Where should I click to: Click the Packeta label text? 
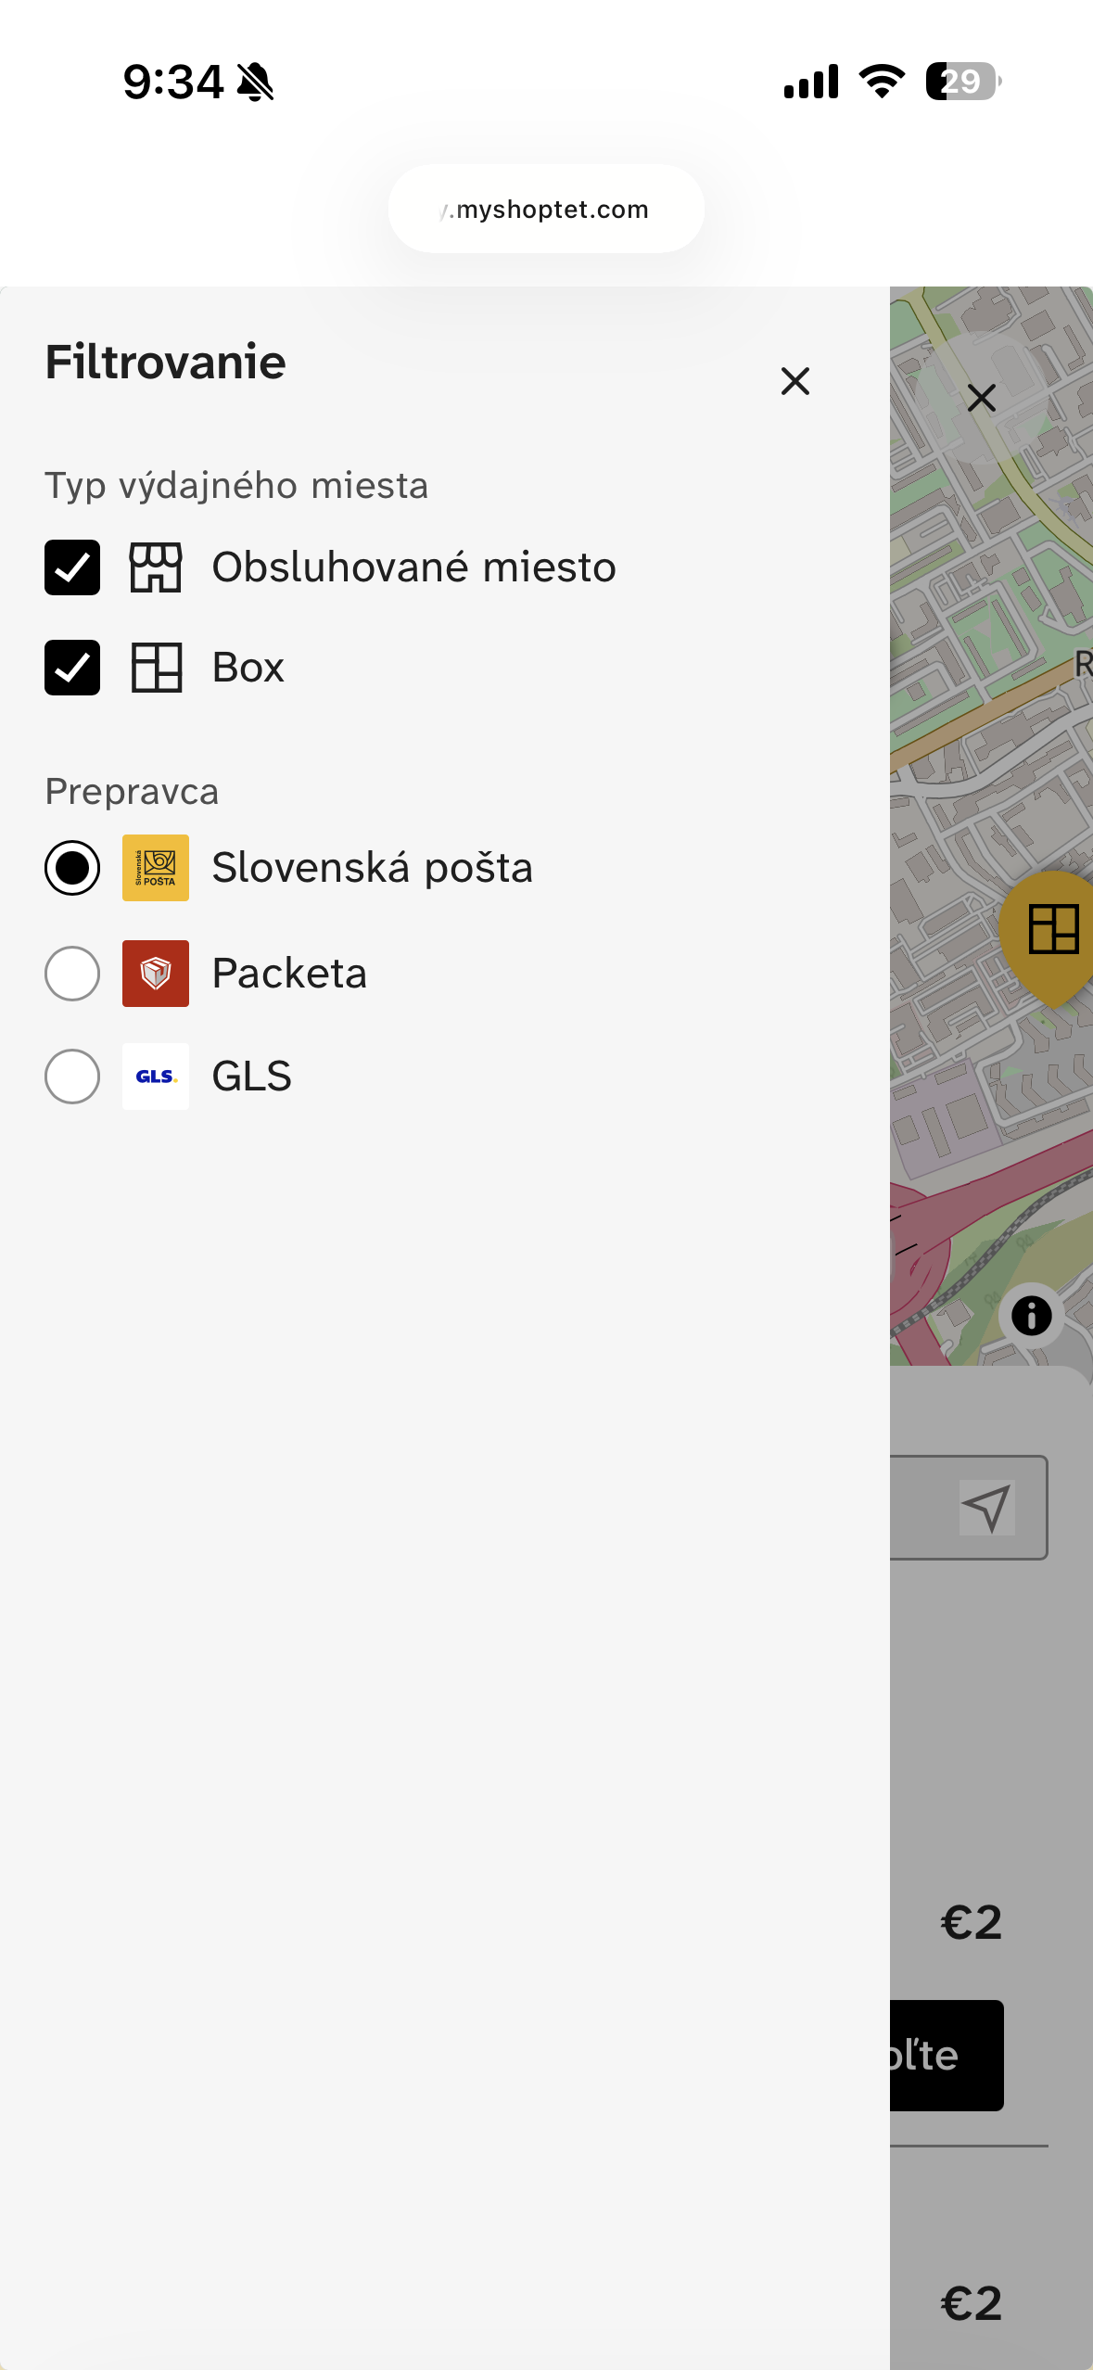(x=289, y=974)
